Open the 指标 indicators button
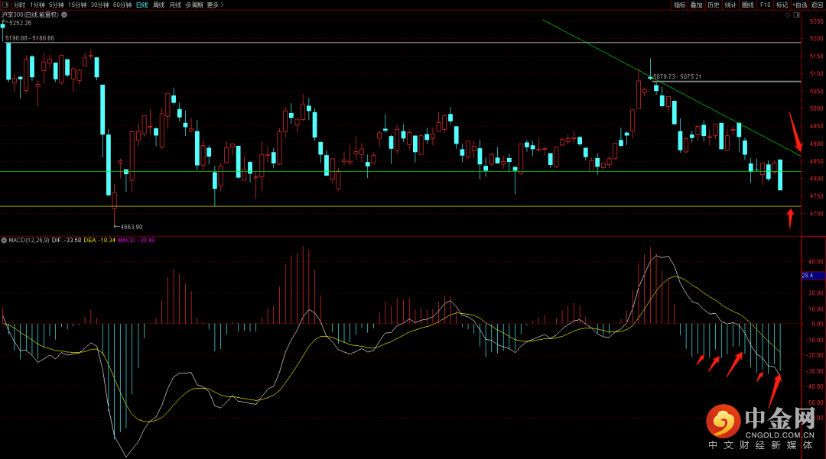 (680, 5)
